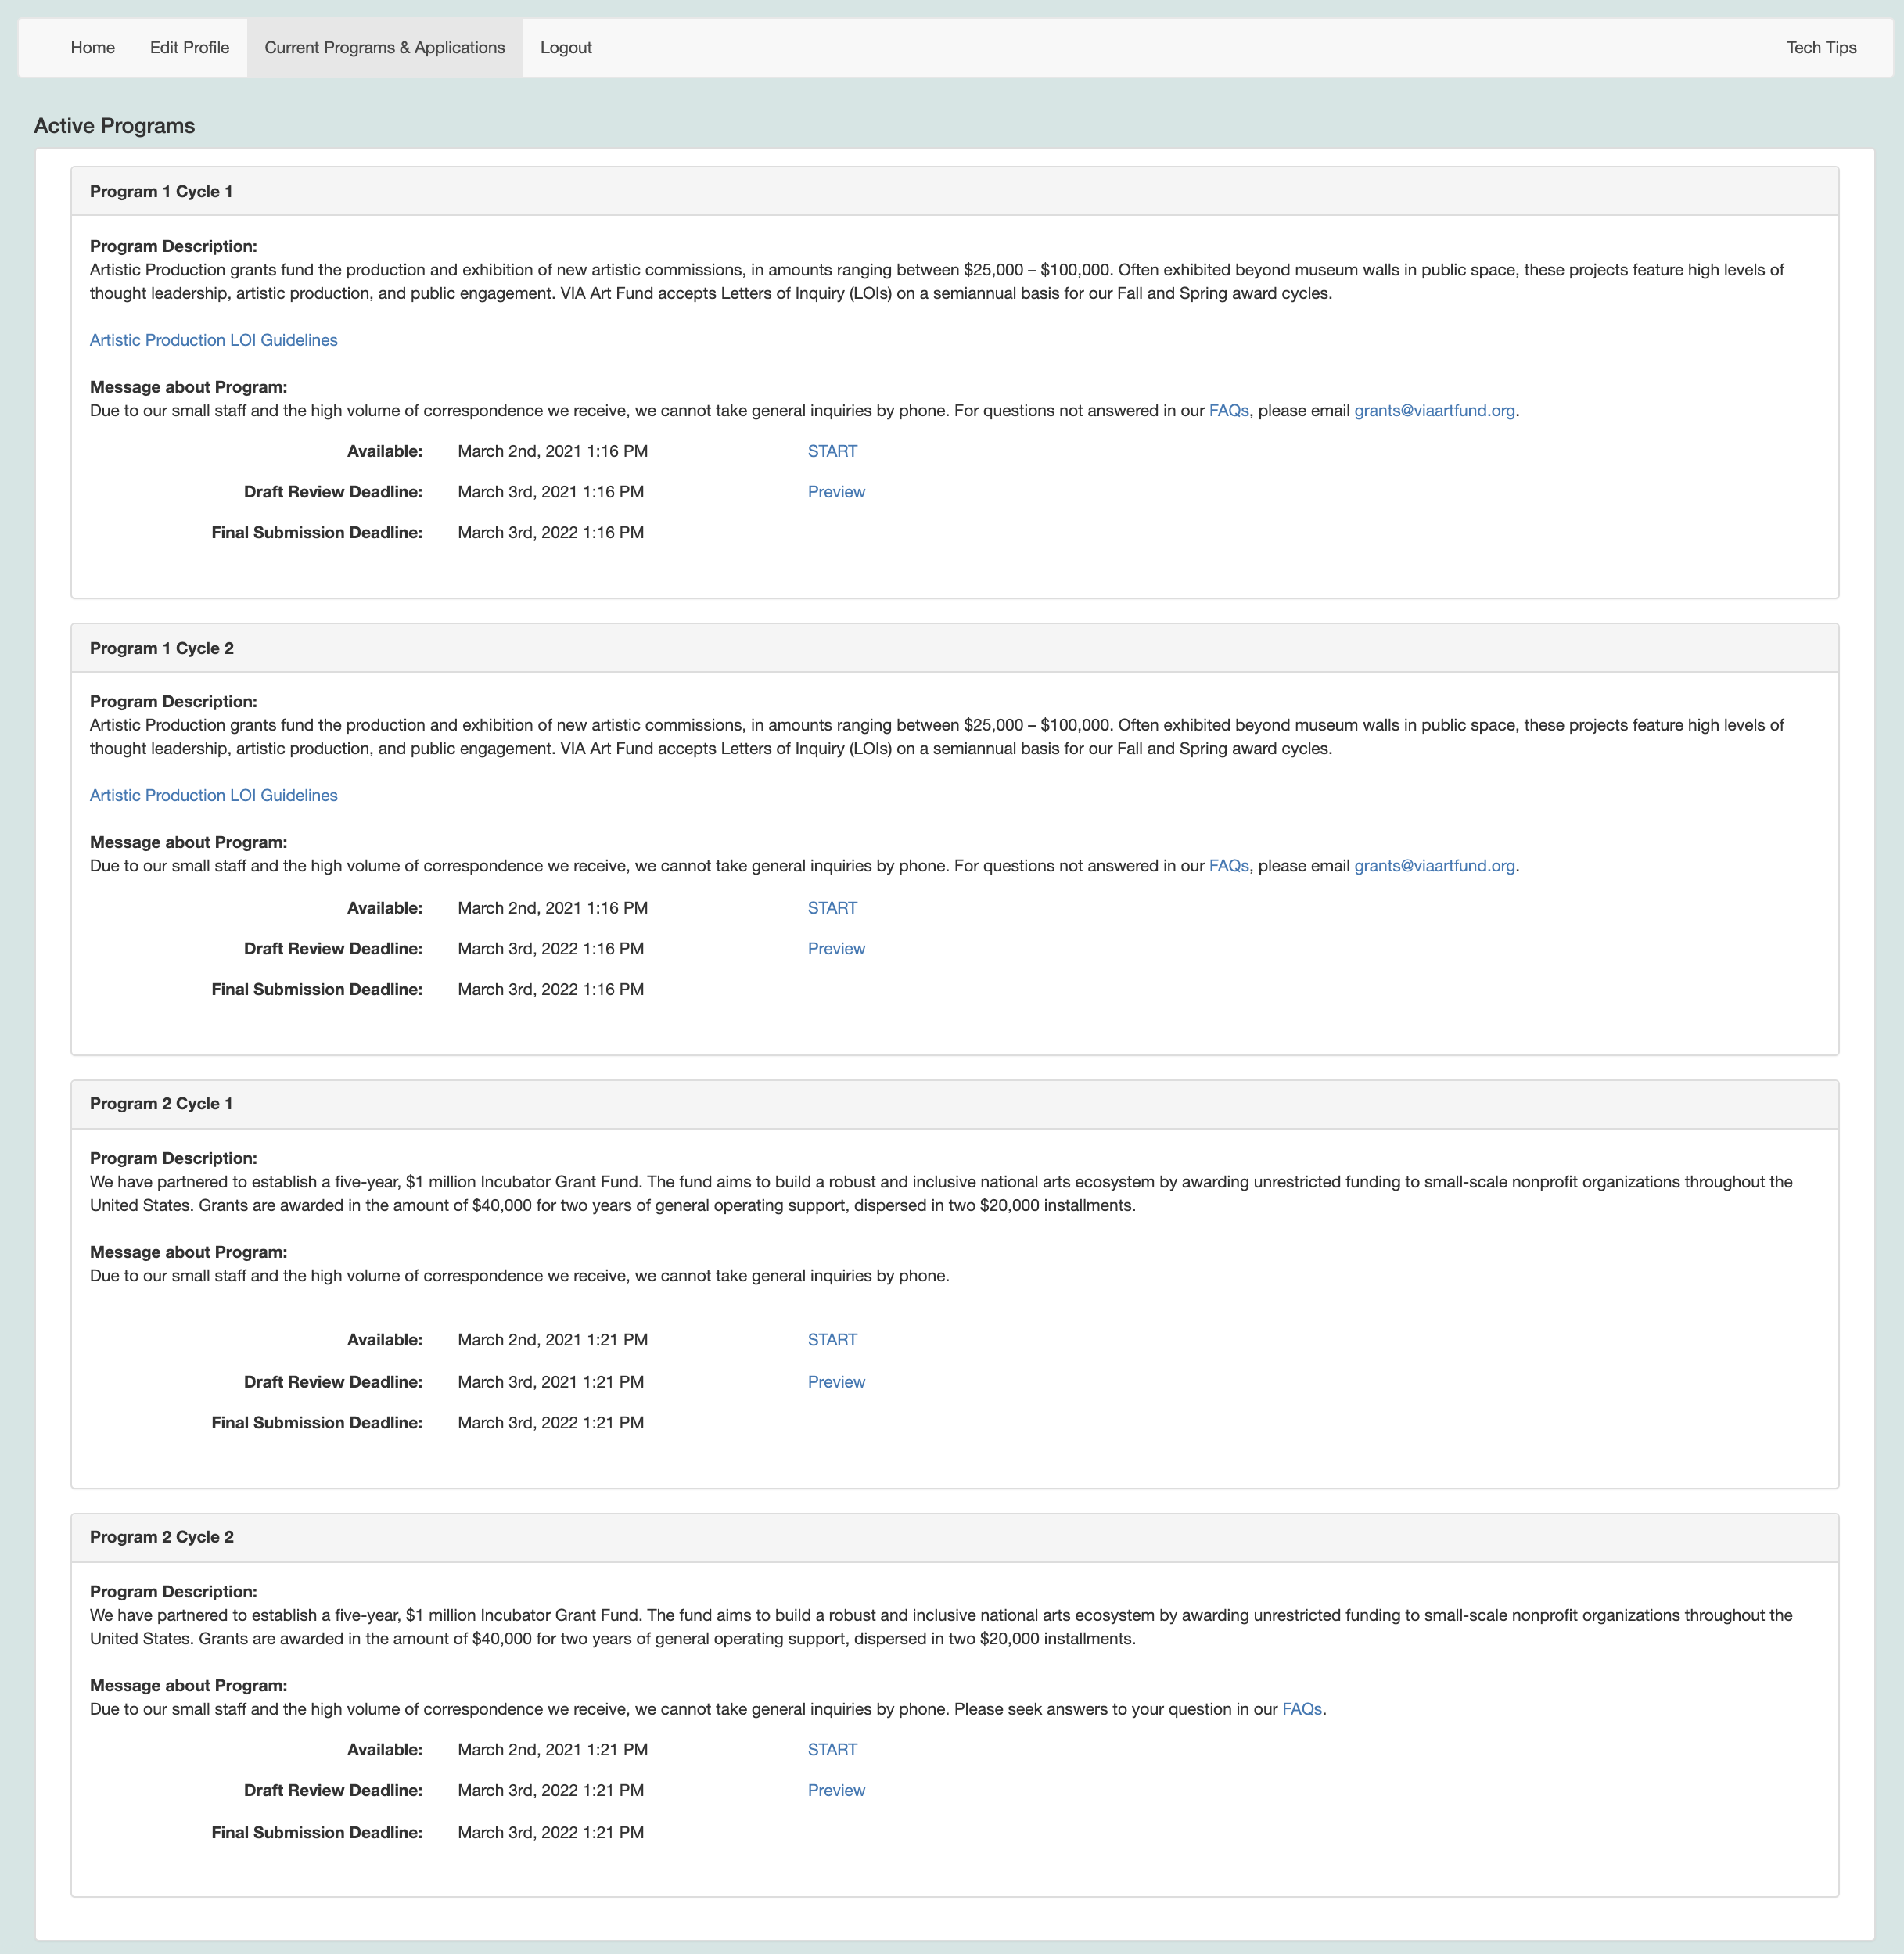The height and width of the screenshot is (1954, 1904).
Task: Open Artistic Production LOI Guidelines in Program 1 Cycle 1
Action: 214,340
